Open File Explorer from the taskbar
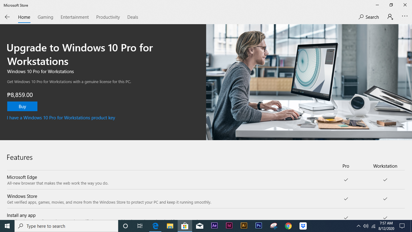The height and width of the screenshot is (232, 412). pos(170,226)
